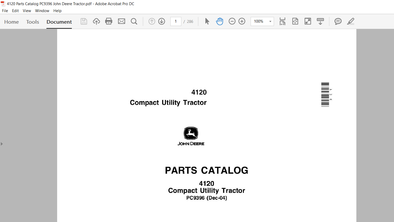Send file by email envelope icon
The height and width of the screenshot is (222, 394).
pyautogui.click(x=122, y=21)
